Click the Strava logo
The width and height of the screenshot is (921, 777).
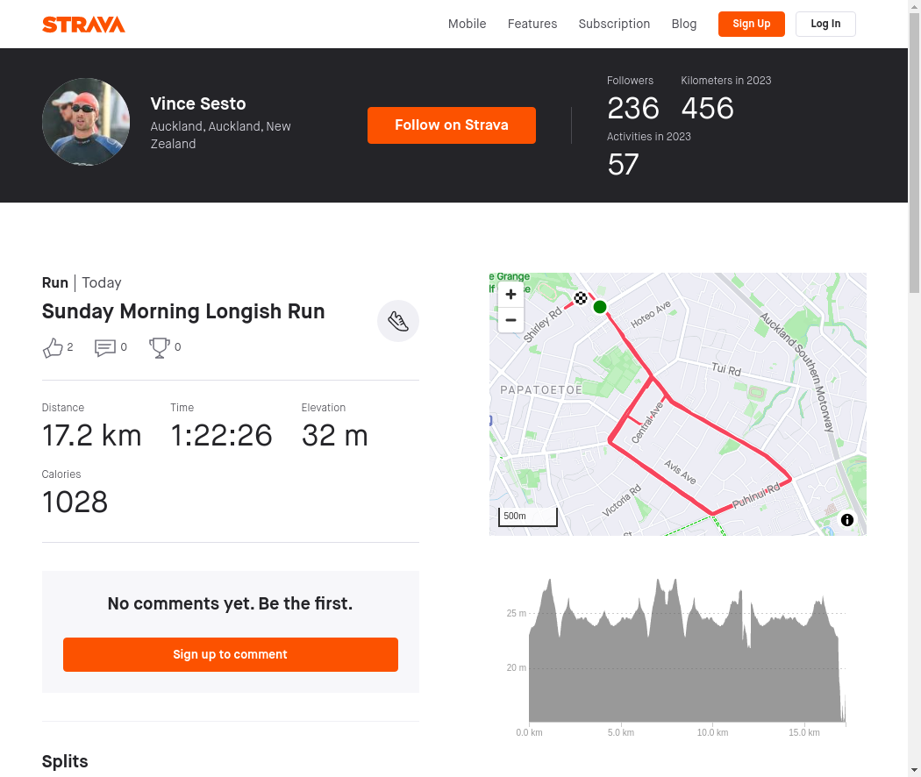83,25
